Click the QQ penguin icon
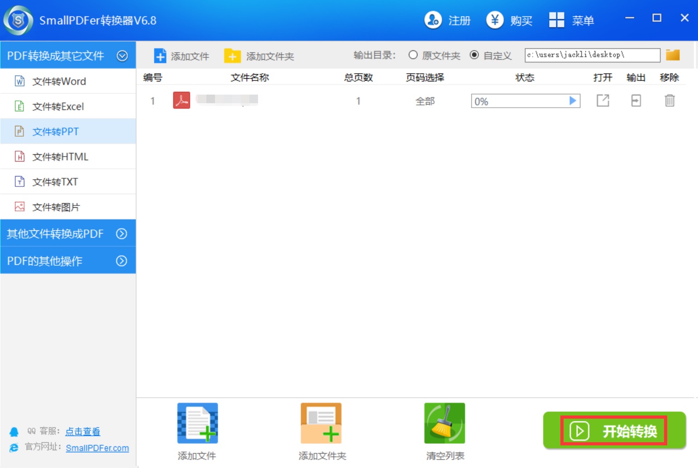 (x=14, y=431)
